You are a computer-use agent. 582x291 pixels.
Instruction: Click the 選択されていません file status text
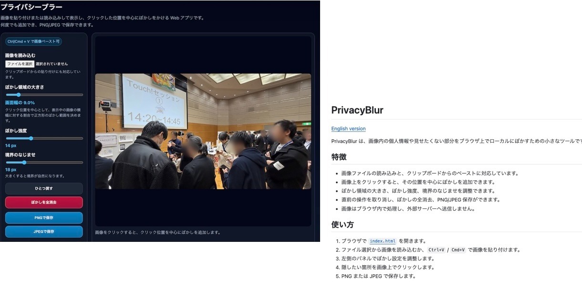[52, 64]
